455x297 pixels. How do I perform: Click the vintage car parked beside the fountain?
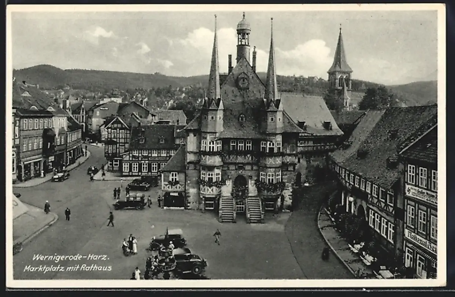coord(189,263)
